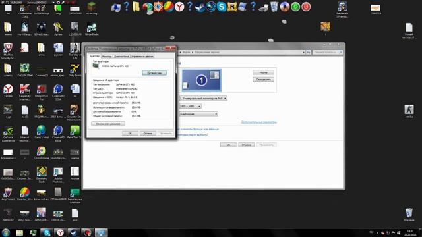Screen dimensions: 422x237
Task: Click green power icon in top dock
Action: pos(295,7)
